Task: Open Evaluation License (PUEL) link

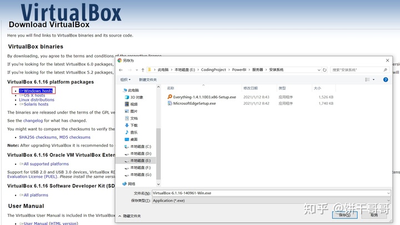Action: pos(32,177)
